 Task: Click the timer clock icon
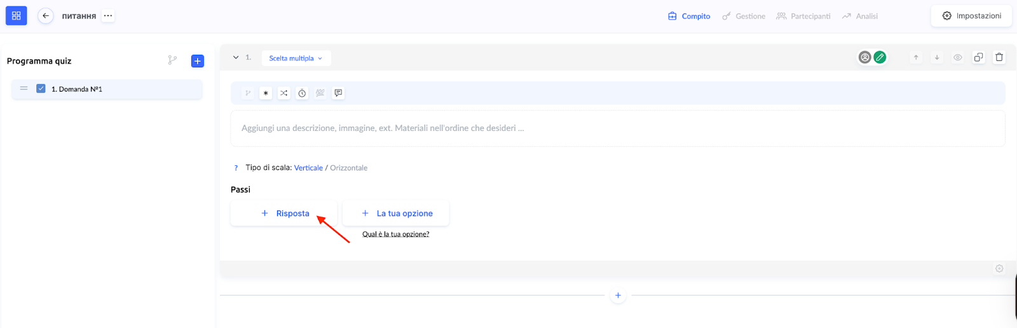pyautogui.click(x=302, y=93)
